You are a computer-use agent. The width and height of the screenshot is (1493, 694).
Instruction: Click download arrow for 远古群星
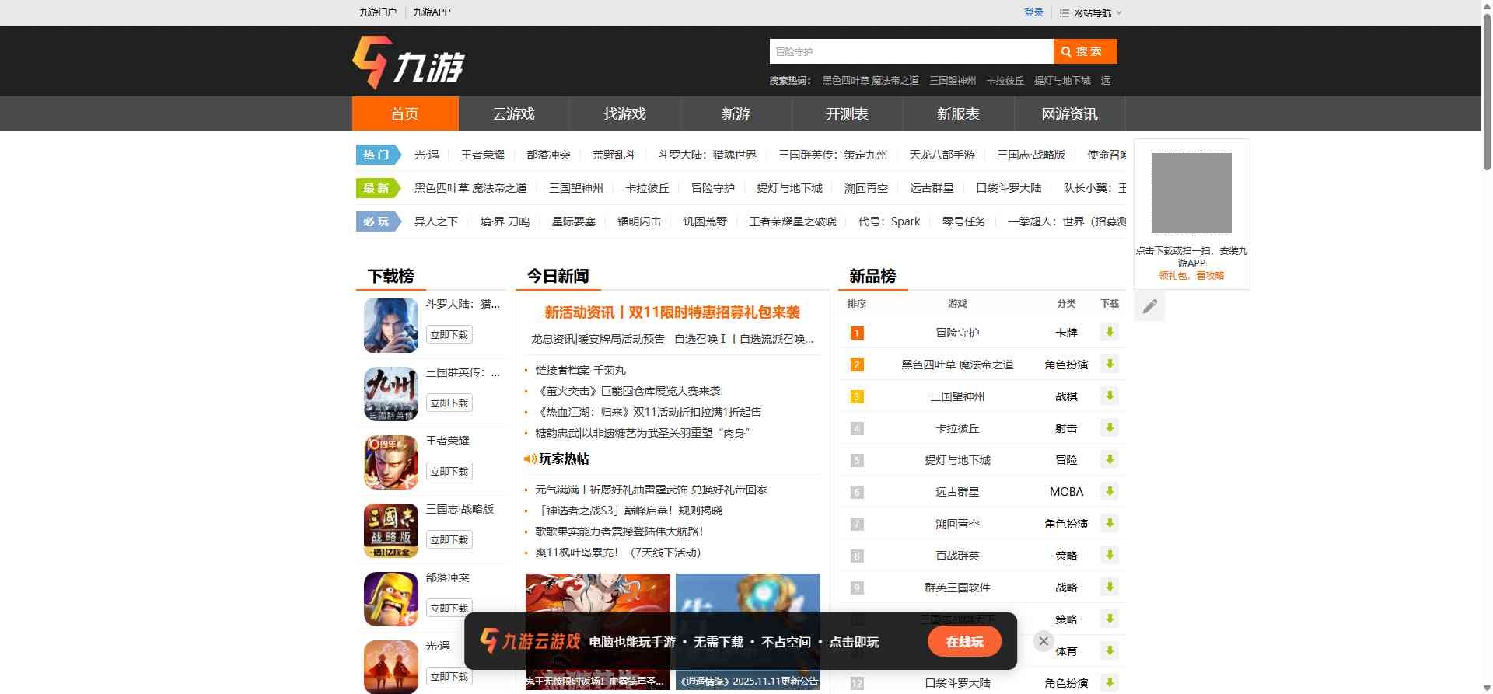(x=1110, y=492)
